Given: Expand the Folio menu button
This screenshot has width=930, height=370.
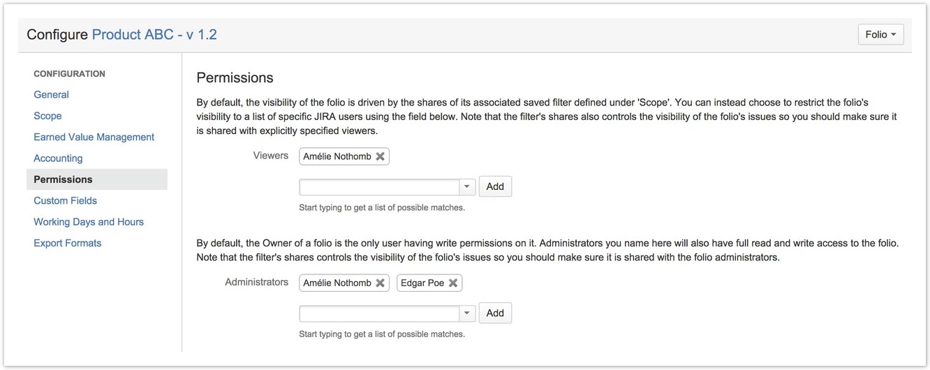Looking at the screenshot, I should [880, 34].
